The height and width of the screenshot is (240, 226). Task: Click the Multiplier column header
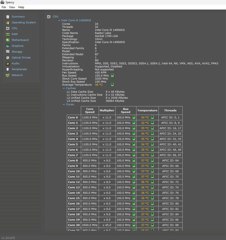point(107,111)
